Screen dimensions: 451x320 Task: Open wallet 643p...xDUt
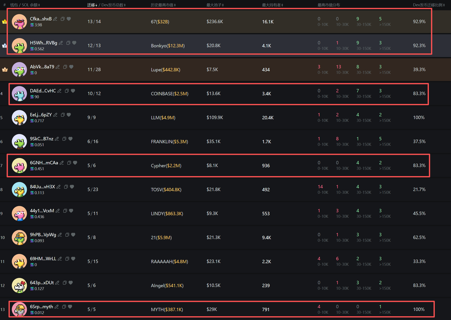point(42,283)
